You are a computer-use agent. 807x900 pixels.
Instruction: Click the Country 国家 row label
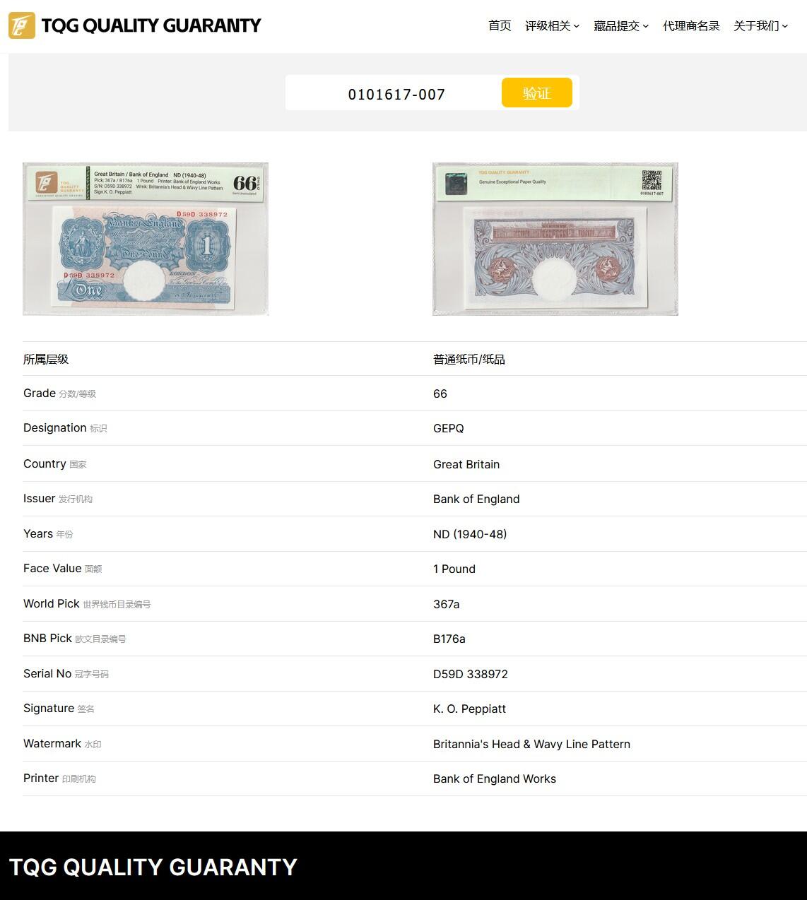(x=55, y=464)
